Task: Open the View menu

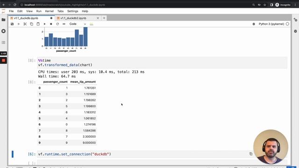Action: coord(29,11)
